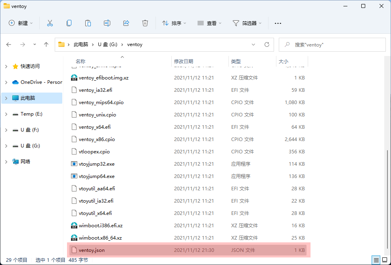Switch to large icons view in status bar
This screenshot has width=391, height=265.
(x=384, y=260)
